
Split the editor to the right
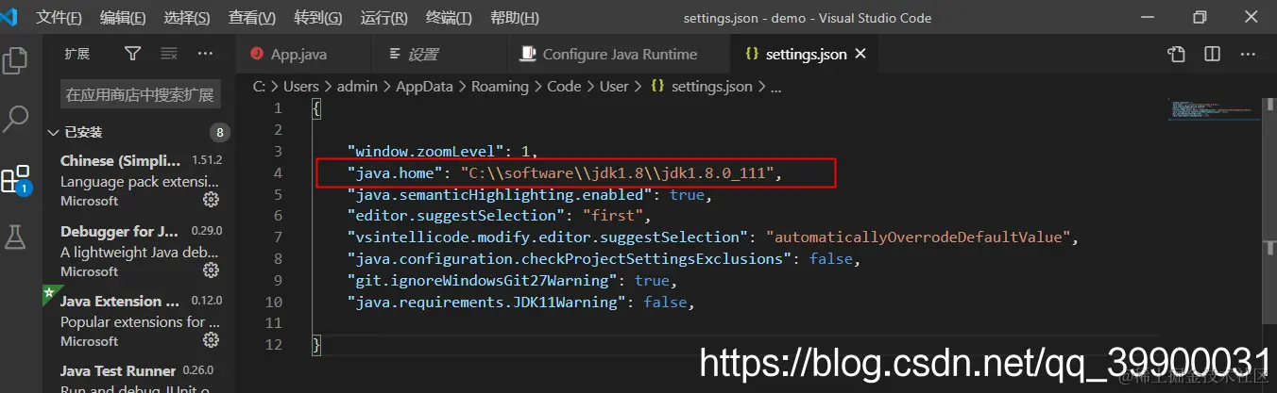1213,55
